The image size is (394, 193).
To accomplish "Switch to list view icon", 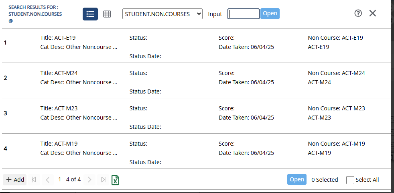I will (90, 14).
